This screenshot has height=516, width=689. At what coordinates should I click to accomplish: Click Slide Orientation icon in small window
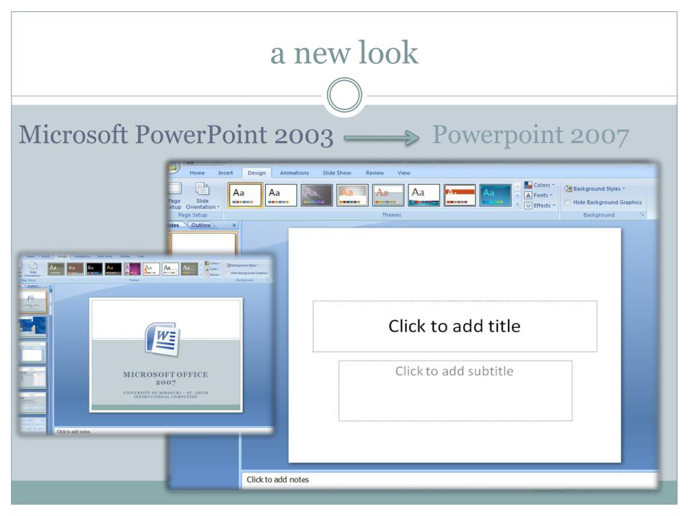[x=33, y=265]
